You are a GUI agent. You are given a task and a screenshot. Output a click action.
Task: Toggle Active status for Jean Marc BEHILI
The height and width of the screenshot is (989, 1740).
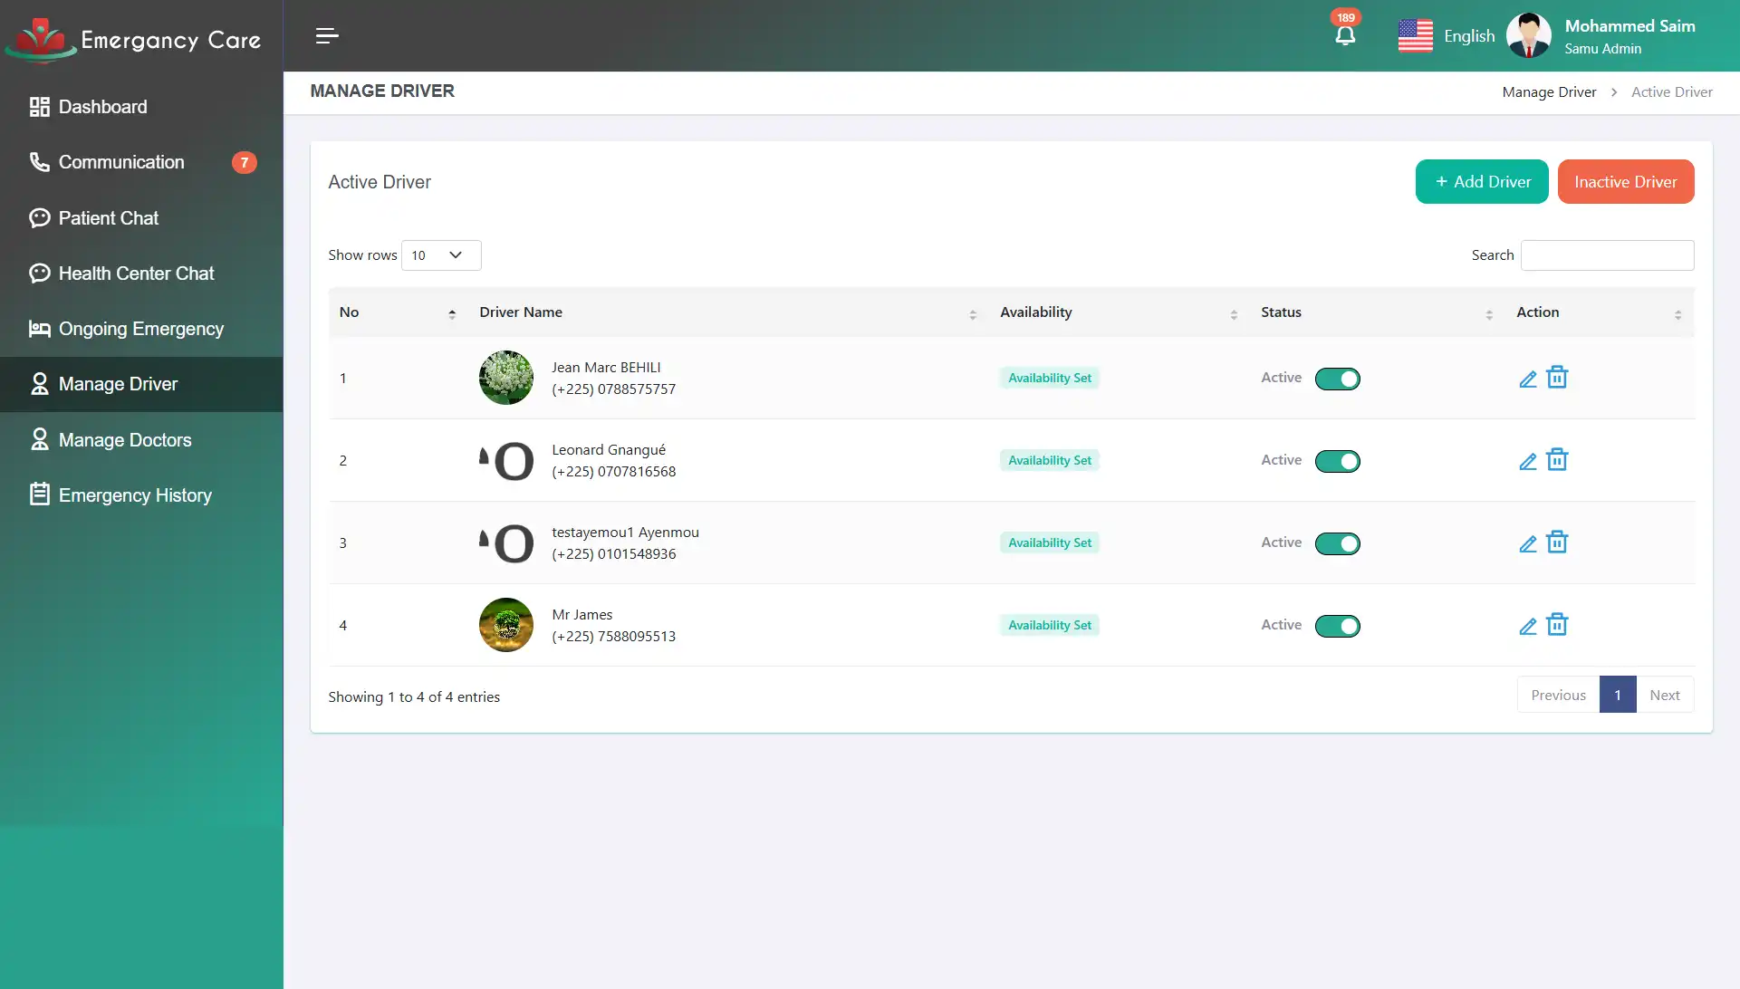[1338, 379]
